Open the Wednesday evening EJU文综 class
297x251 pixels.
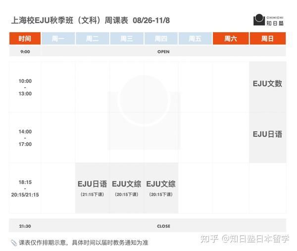(127, 188)
